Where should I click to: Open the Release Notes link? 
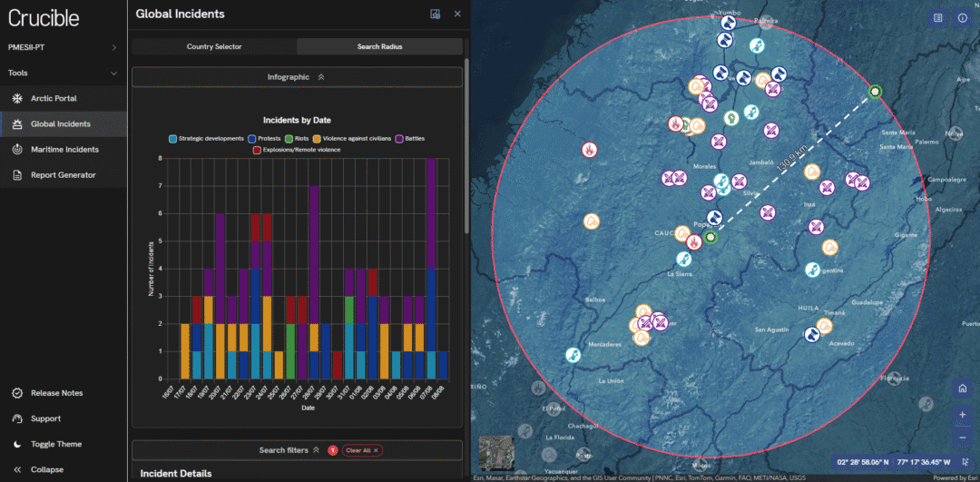click(x=56, y=393)
